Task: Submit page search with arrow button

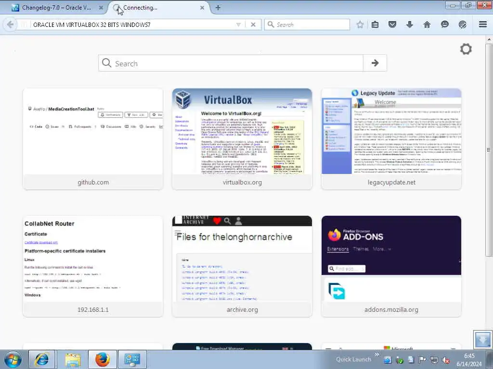Action: (375, 63)
